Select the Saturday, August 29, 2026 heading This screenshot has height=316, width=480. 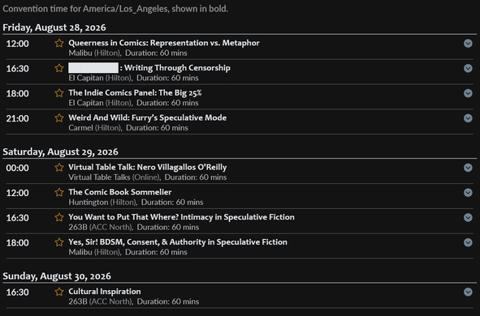[x=60, y=152]
